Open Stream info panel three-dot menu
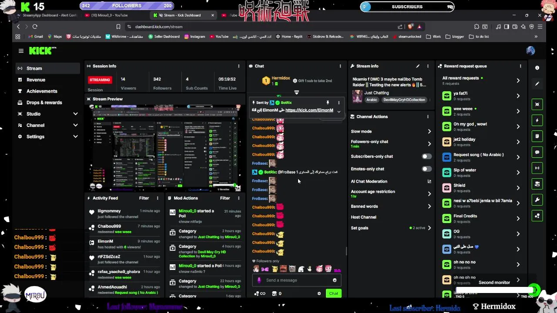Viewport: 557px width, 313px height. pyautogui.click(x=428, y=66)
